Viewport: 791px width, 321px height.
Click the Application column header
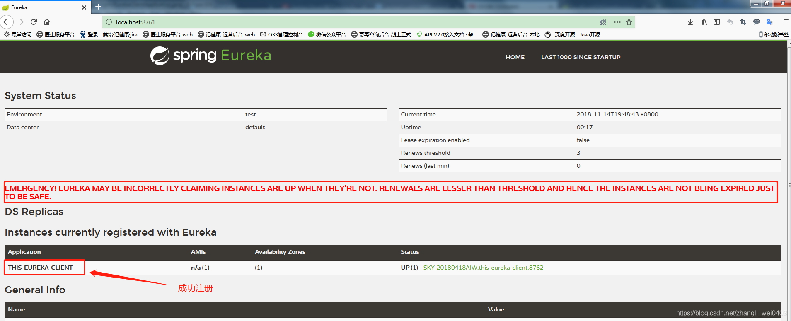pos(24,252)
